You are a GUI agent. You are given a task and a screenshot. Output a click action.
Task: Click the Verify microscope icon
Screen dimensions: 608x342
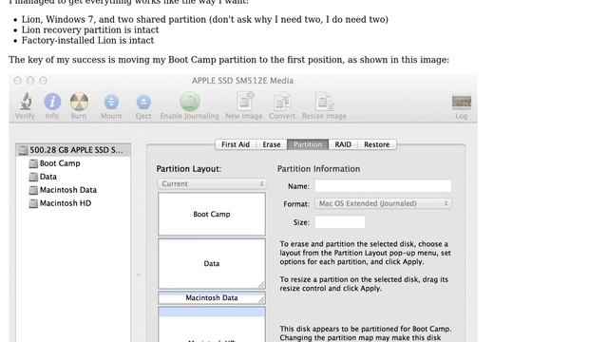tap(26, 102)
